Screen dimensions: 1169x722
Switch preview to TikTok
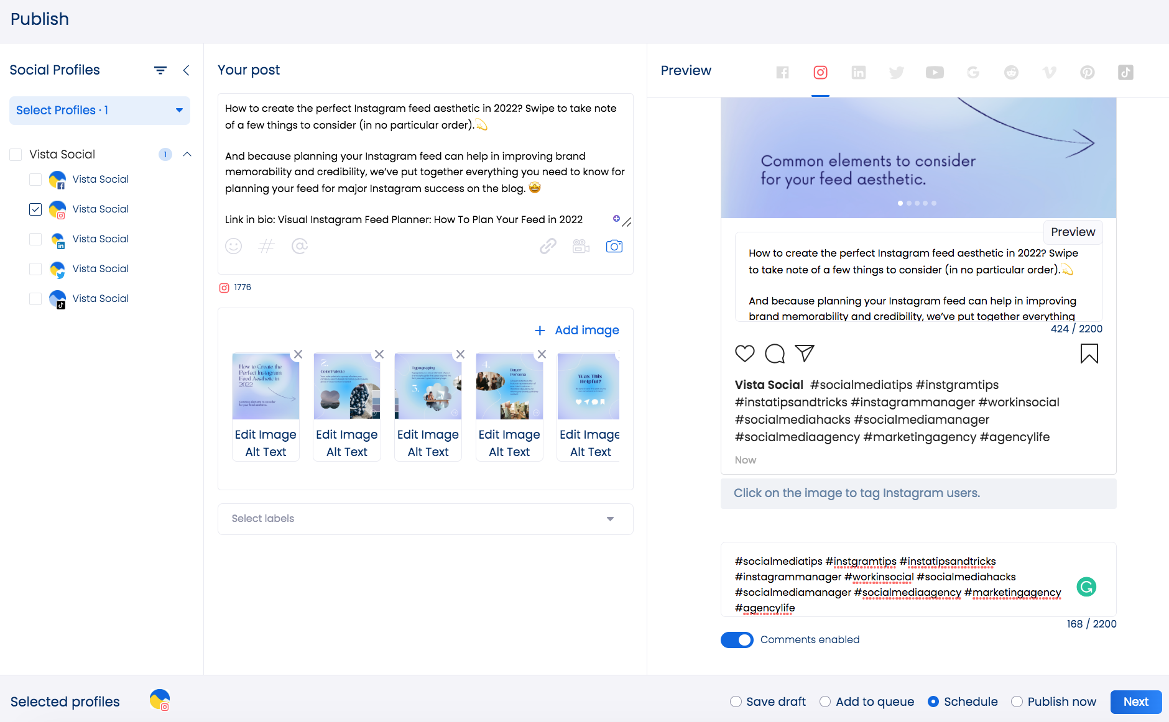click(1125, 72)
